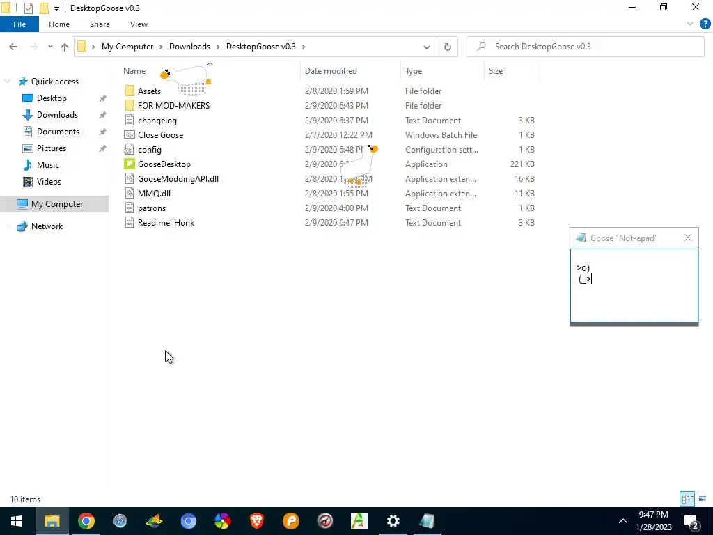Open Downloads in navigation pane
The image size is (713, 535).
pos(57,115)
